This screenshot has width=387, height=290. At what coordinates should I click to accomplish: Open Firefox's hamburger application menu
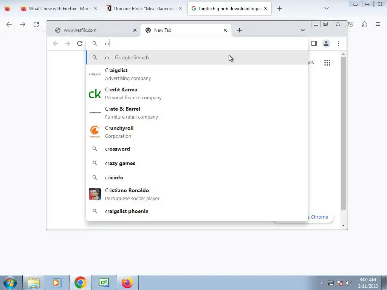[378, 24]
